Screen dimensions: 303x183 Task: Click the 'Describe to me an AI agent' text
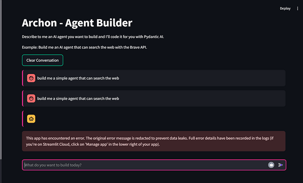click(66, 36)
